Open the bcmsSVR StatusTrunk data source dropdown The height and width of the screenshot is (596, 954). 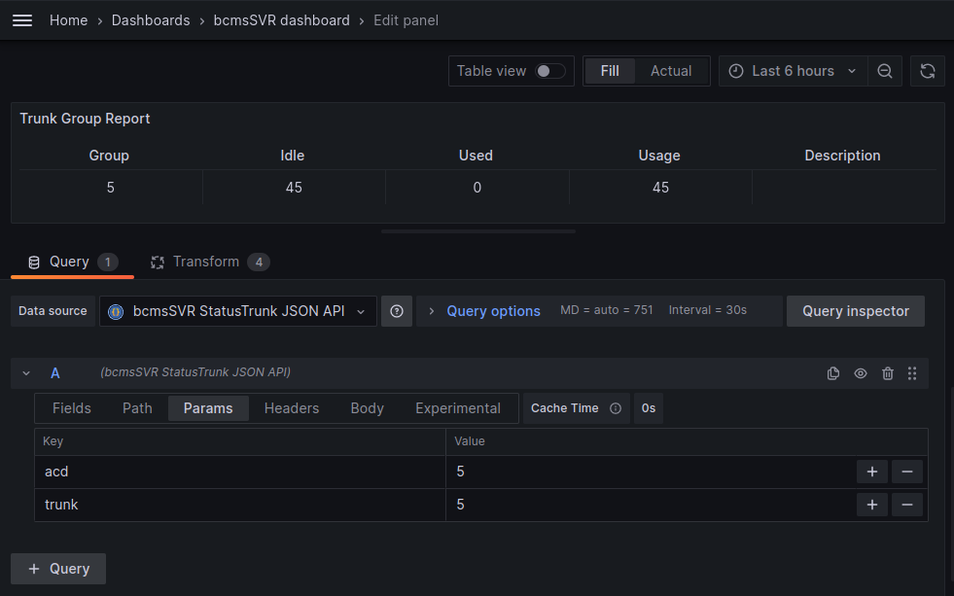click(x=238, y=311)
